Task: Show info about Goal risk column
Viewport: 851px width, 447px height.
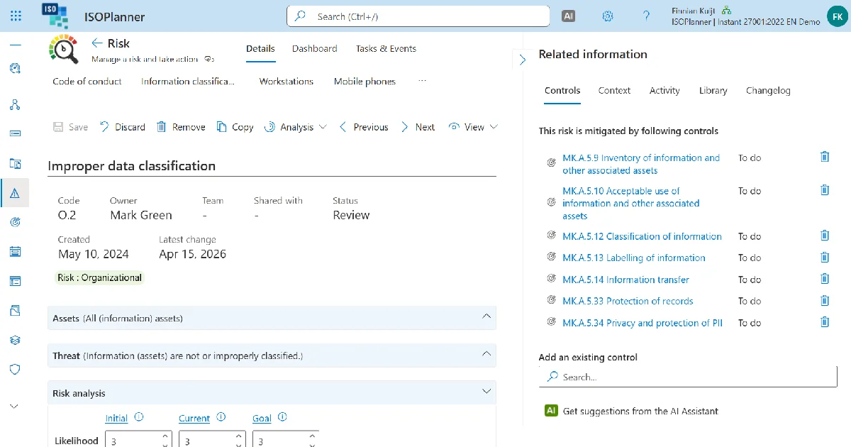Action: click(282, 417)
